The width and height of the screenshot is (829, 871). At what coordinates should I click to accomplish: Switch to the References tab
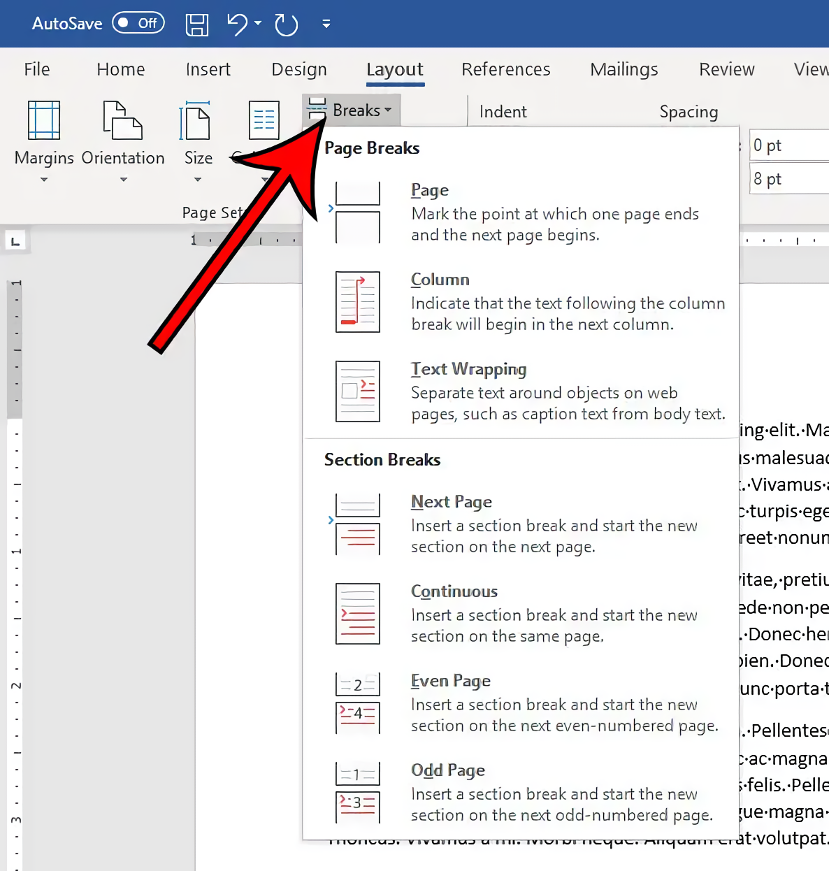[x=505, y=69]
